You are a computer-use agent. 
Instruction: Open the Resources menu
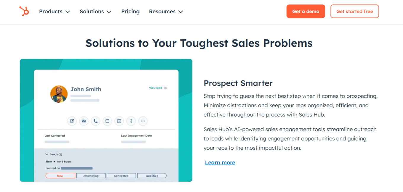click(166, 11)
